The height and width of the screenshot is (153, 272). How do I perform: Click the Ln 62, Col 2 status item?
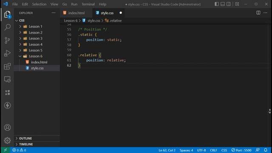coord(167,150)
